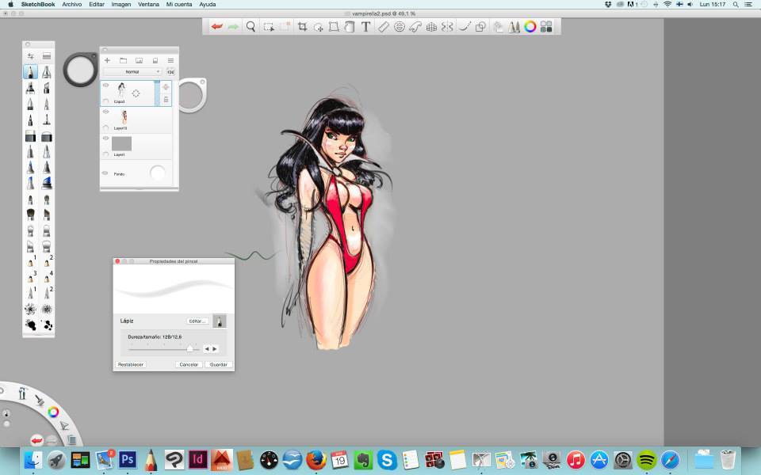Image resolution: width=761 pixels, height=475 pixels.
Task: Open the Imagen menu
Action: [x=121, y=4]
